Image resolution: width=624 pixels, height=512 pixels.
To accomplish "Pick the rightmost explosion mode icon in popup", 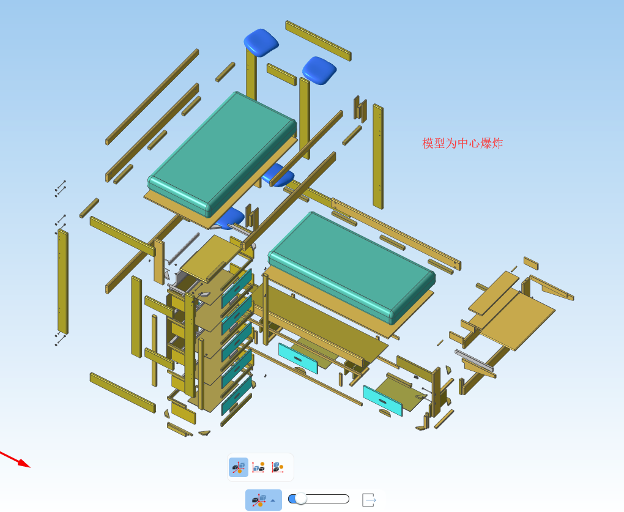I will coord(277,467).
